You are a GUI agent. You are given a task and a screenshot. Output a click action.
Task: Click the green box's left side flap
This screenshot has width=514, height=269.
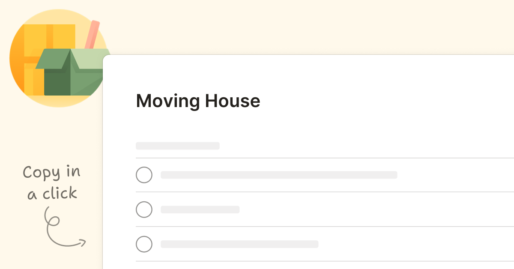pyautogui.click(x=52, y=59)
